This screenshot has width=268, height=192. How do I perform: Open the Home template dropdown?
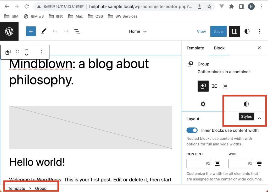pyautogui.click(x=138, y=31)
